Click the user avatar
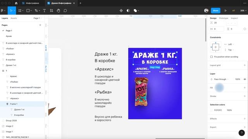248x139 pixels. 206,10
